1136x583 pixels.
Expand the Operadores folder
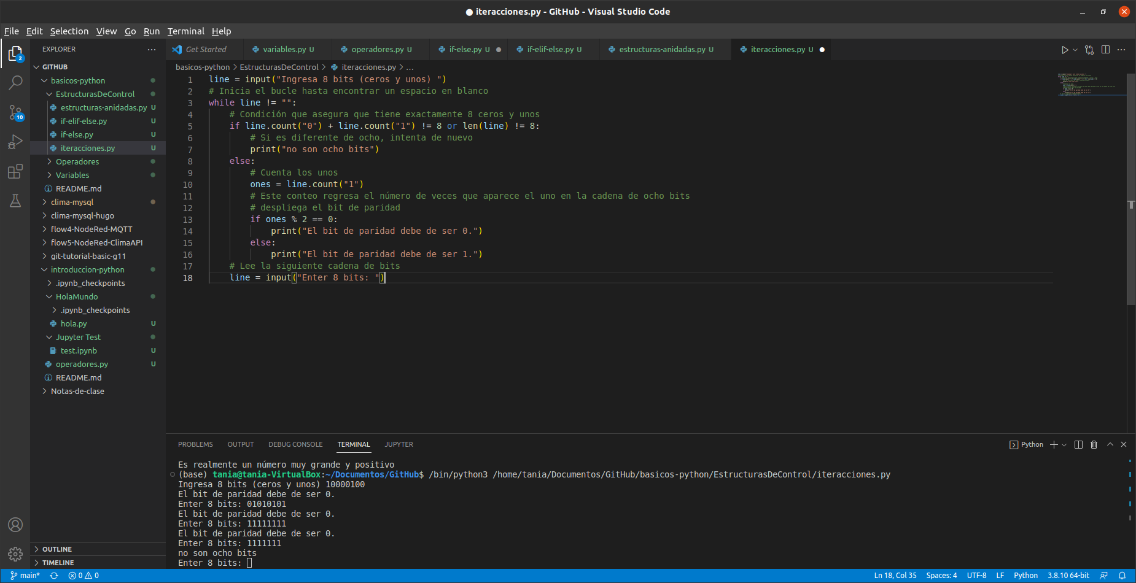(98, 161)
